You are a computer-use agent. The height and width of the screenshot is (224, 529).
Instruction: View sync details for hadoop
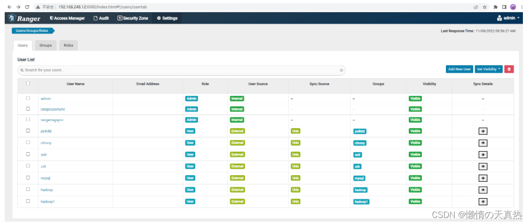pyautogui.click(x=483, y=190)
